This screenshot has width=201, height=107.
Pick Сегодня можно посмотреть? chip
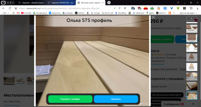[x=166, y=101]
